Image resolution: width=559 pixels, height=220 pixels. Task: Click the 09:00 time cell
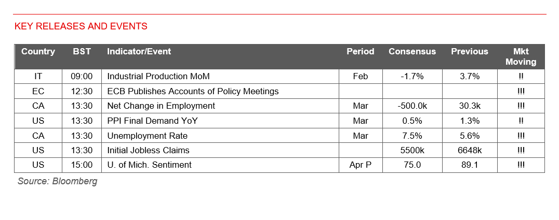click(x=82, y=76)
